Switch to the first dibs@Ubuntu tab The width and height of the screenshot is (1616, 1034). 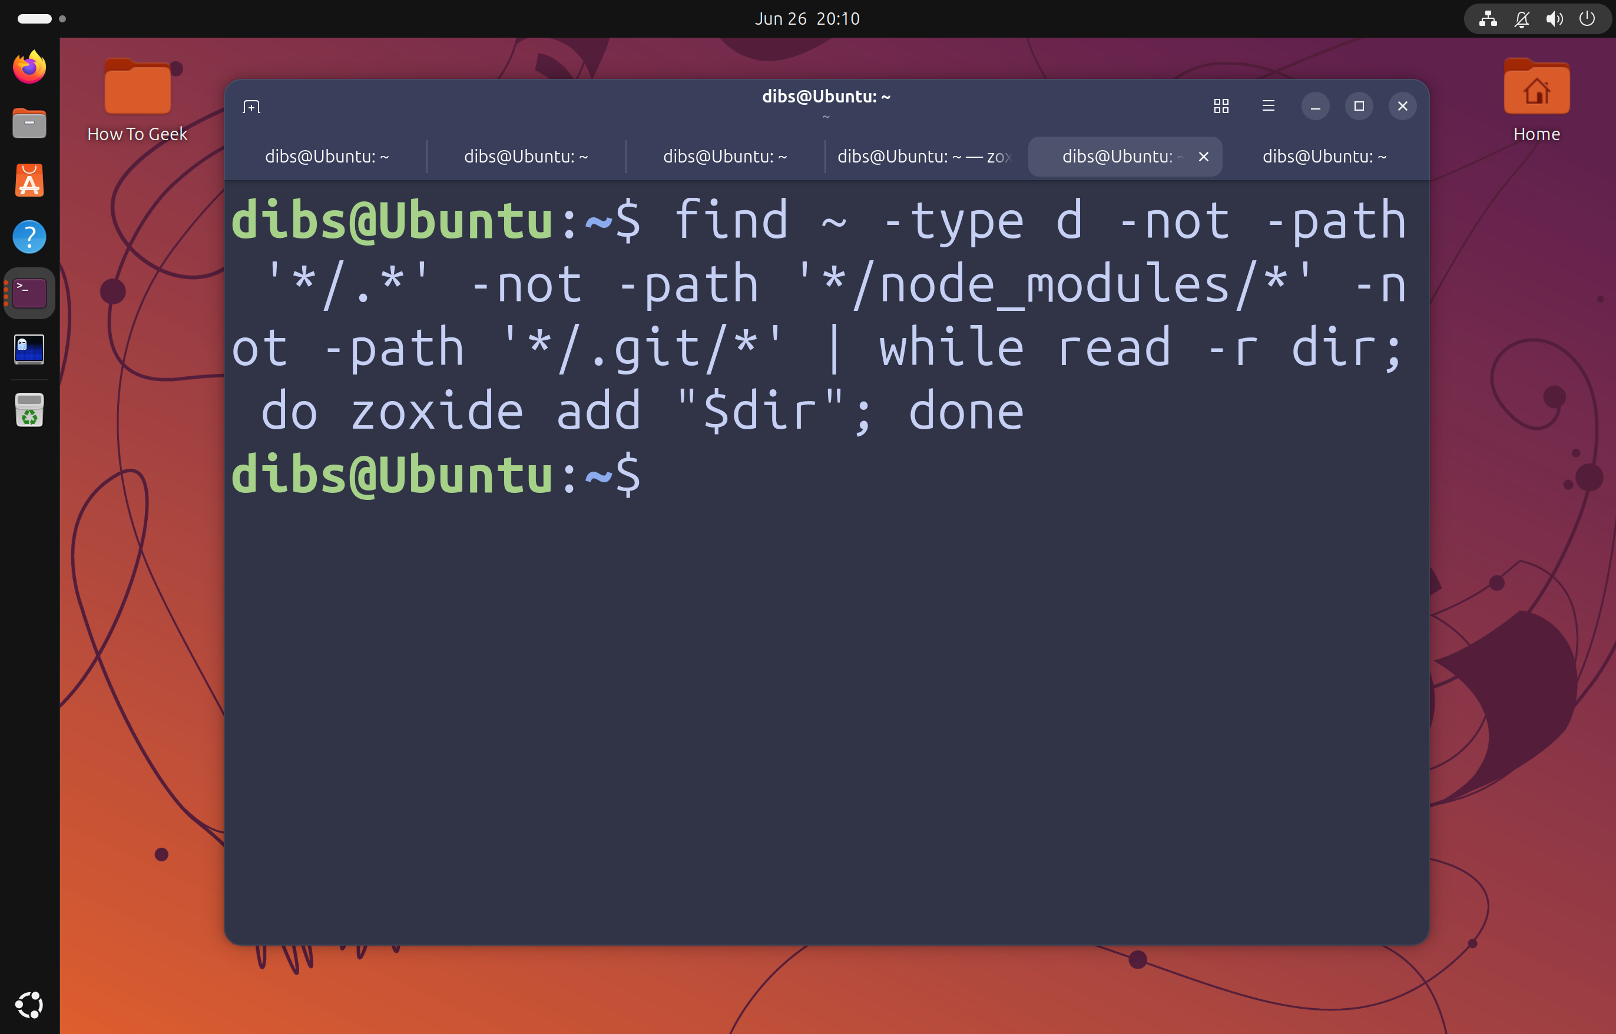click(327, 157)
